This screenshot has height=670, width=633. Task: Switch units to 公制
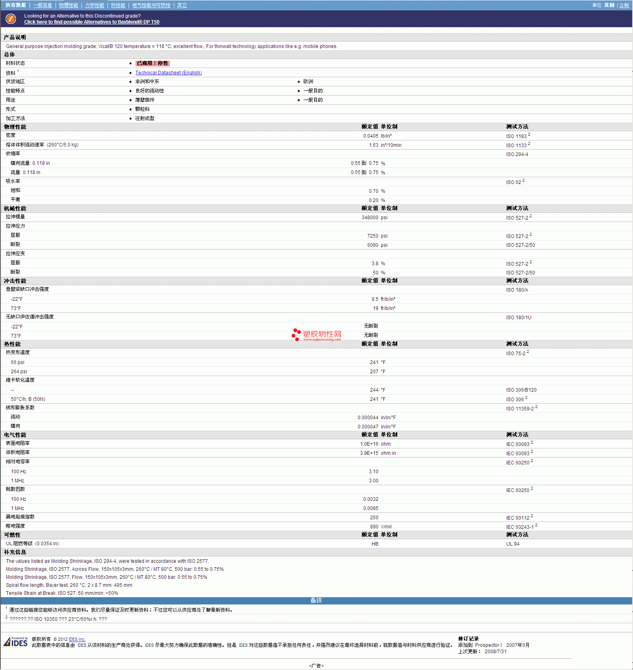(x=624, y=5)
